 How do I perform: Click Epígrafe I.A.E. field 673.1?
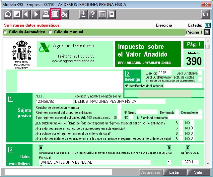(x=190, y=162)
